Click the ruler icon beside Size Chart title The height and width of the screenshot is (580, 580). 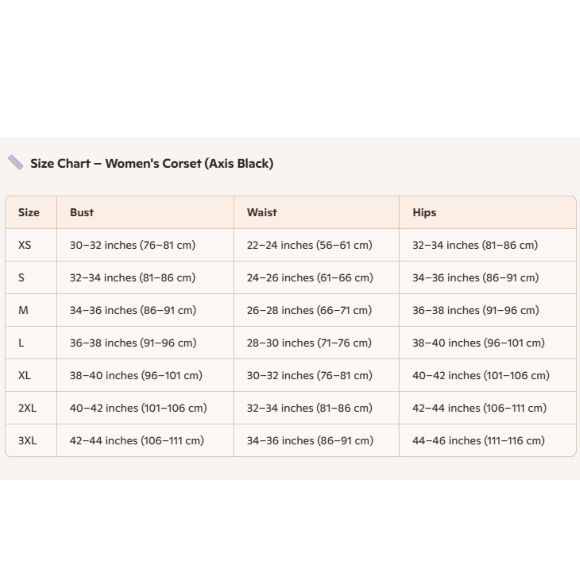[15, 162]
